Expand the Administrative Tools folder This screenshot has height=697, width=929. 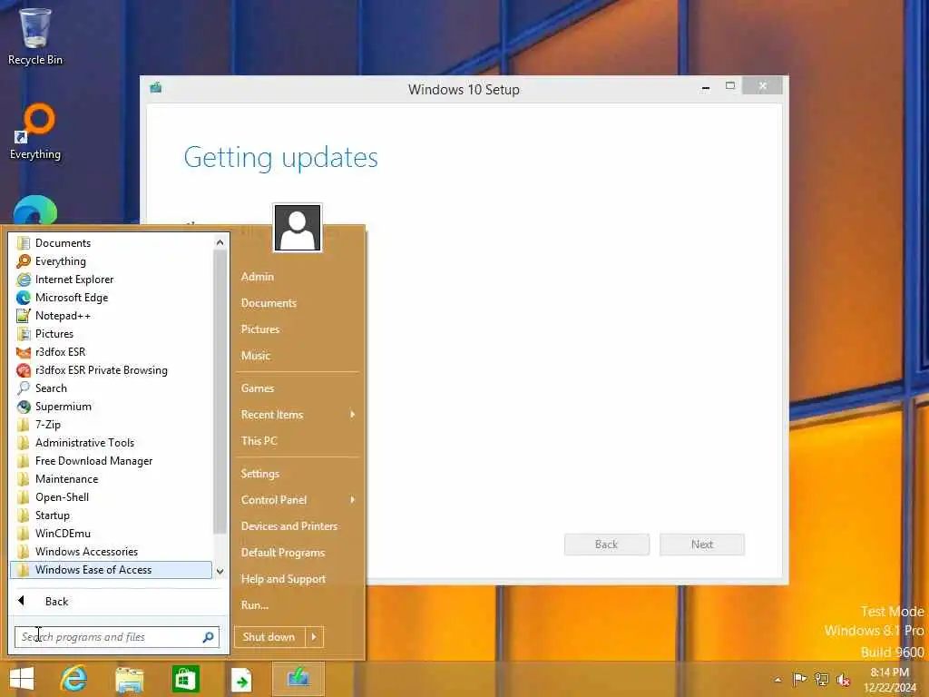[x=112, y=443]
